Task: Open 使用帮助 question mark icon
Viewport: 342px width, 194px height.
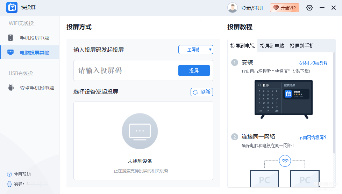Action: pos(9,174)
